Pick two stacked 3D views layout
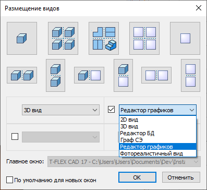Image resolution: width=207 pixels, height=190 pixels. [x=55, y=75]
